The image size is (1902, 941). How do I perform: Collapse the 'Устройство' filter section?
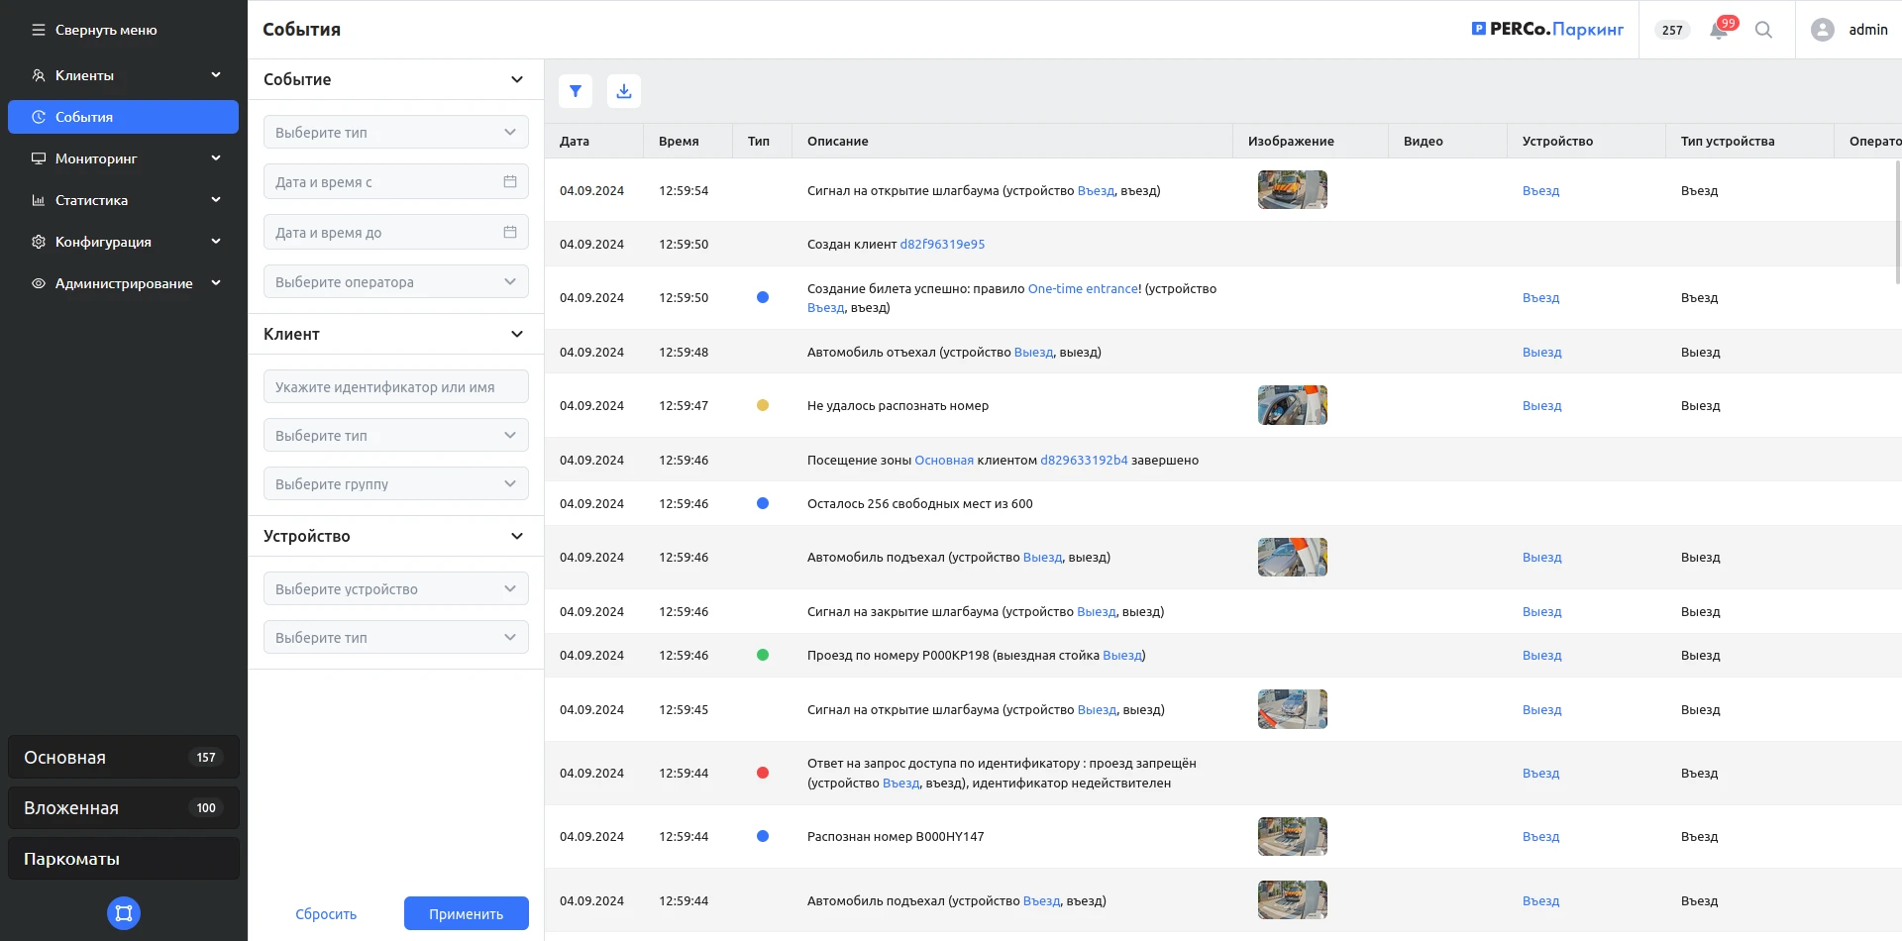click(516, 536)
